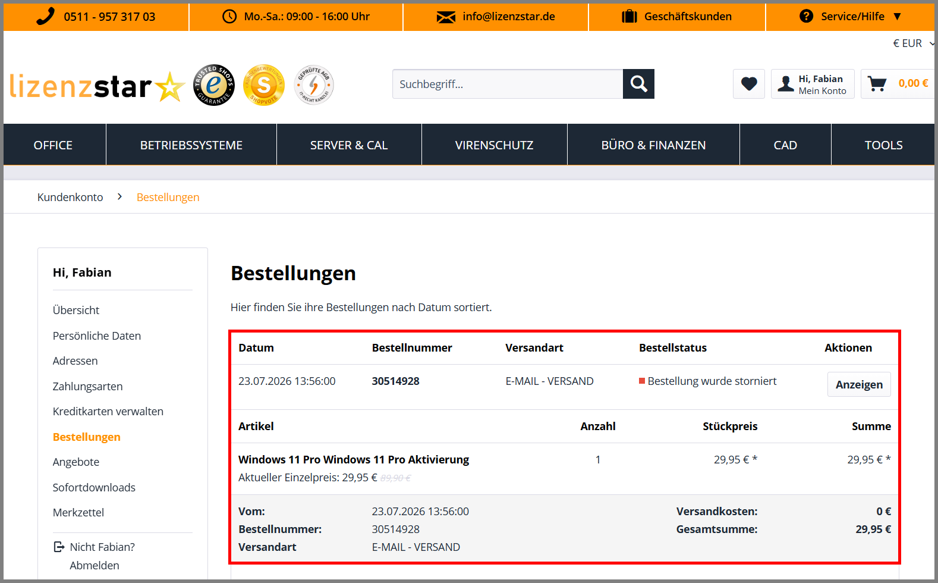Image resolution: width=938 pixels, height=583 pixels.
Task: Open the shopping cart icon
Action: [877, 84]
